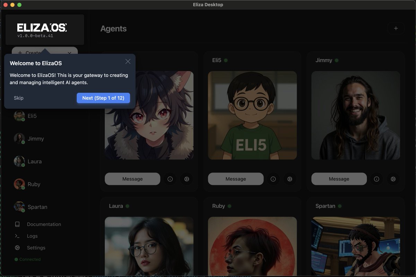The height and width of the screenshot is (277, 416).
Task: Click the Jimmy card title
Action: click(324, 60)
